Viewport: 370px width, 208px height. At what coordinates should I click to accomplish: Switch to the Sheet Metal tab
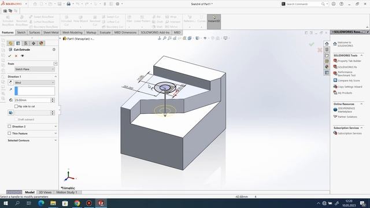click(51, 32)
